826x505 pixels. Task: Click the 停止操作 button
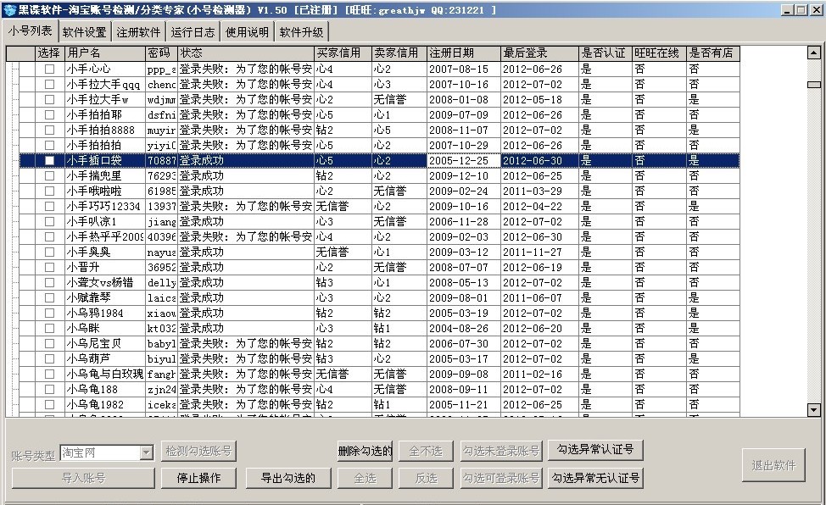point(198,478)
